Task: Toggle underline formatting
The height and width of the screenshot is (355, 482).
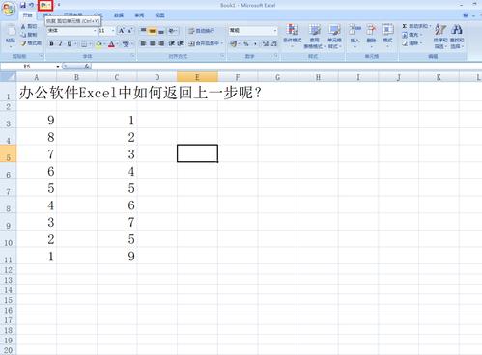Action: (x=69, y=43)
